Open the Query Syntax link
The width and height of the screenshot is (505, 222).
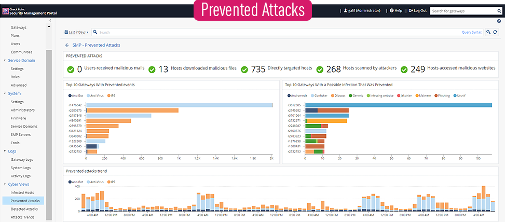[472, 32]
